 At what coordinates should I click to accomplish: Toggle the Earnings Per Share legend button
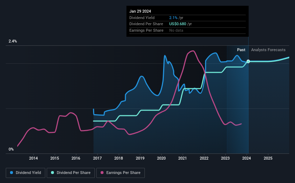(x=120, y=173)
